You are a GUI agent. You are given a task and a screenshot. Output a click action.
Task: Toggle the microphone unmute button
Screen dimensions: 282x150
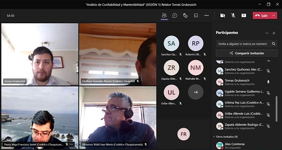[233, 16]
